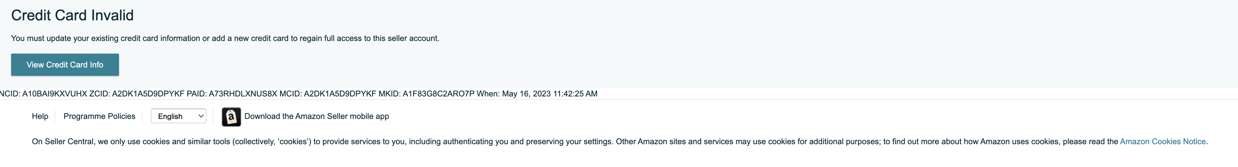
Task: Click the May 16, 2023 timestamp
Action: coord(550,94)
